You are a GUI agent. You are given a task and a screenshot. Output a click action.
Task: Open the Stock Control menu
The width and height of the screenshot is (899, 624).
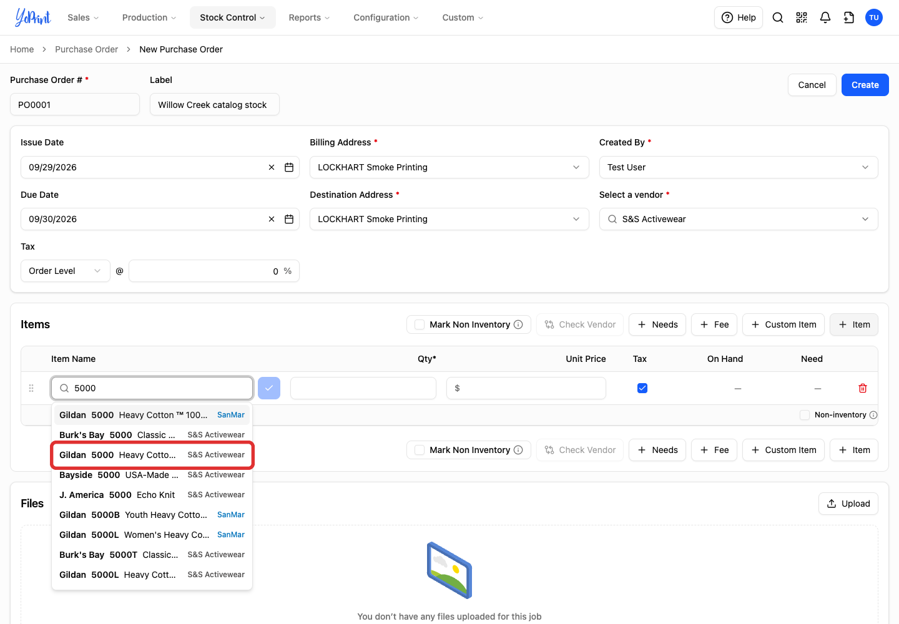tap(232, 17)
